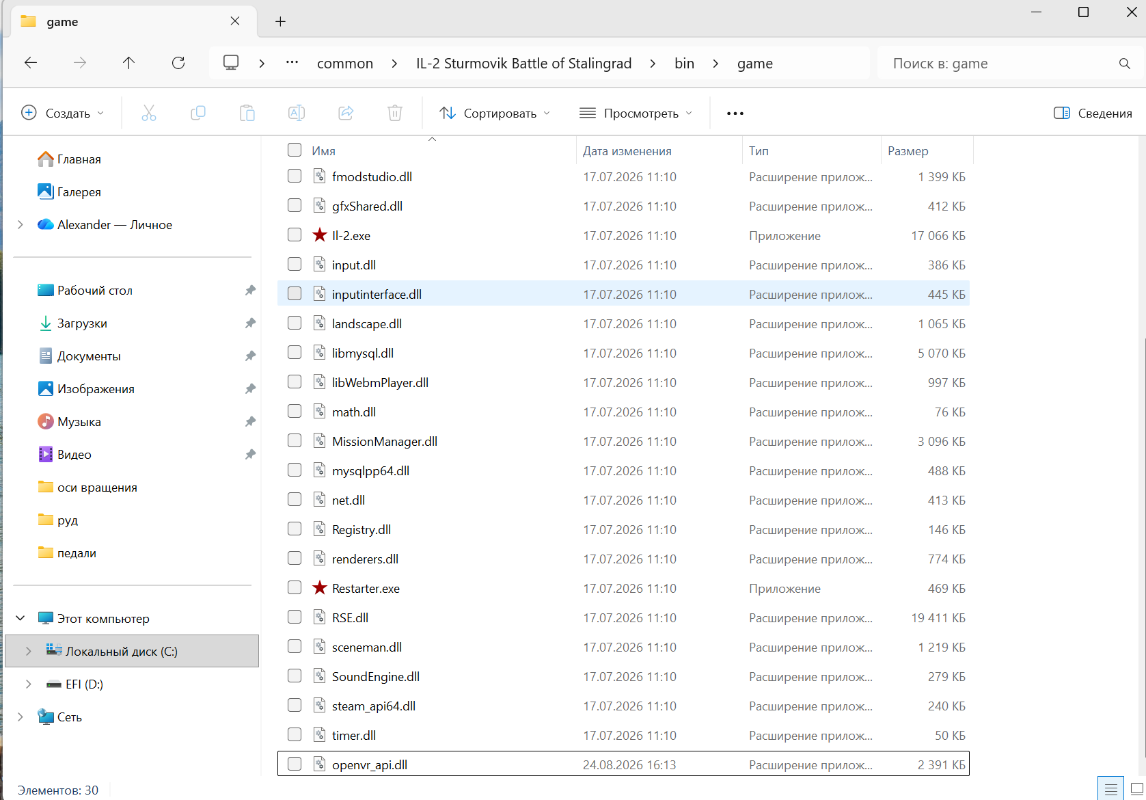
Task: Click the Share icon in toolbar
Action: 346,113
